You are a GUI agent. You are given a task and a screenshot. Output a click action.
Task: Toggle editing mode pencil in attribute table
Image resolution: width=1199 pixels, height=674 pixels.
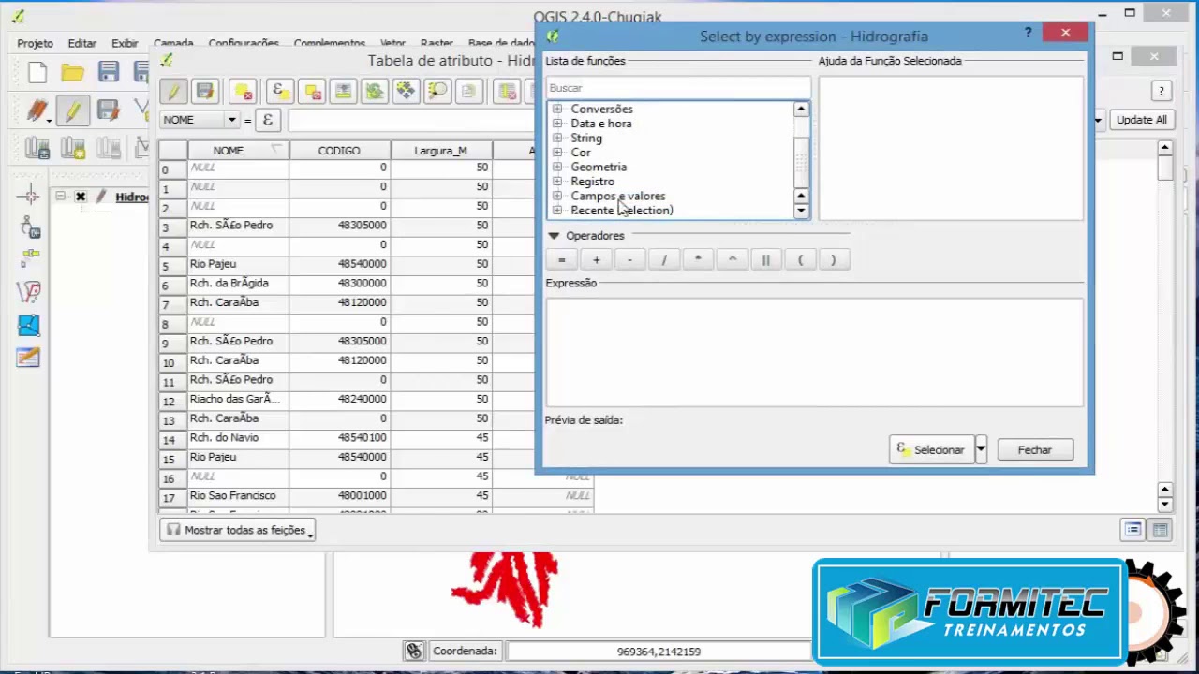[171, 91]
